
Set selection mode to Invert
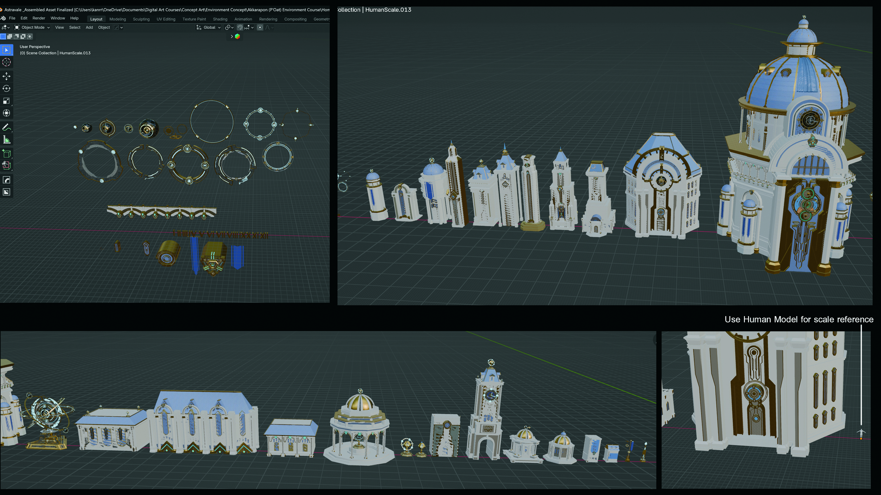(x=23, y=36)
